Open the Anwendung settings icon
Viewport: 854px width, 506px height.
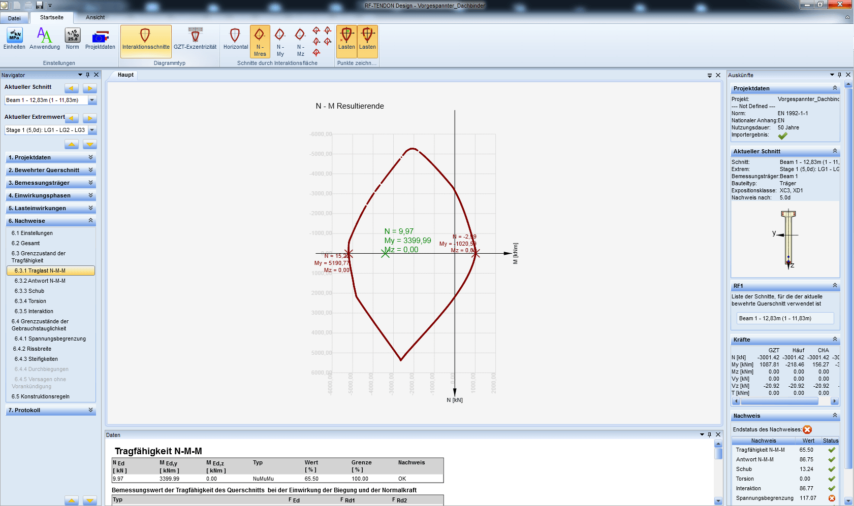[45, 39]
